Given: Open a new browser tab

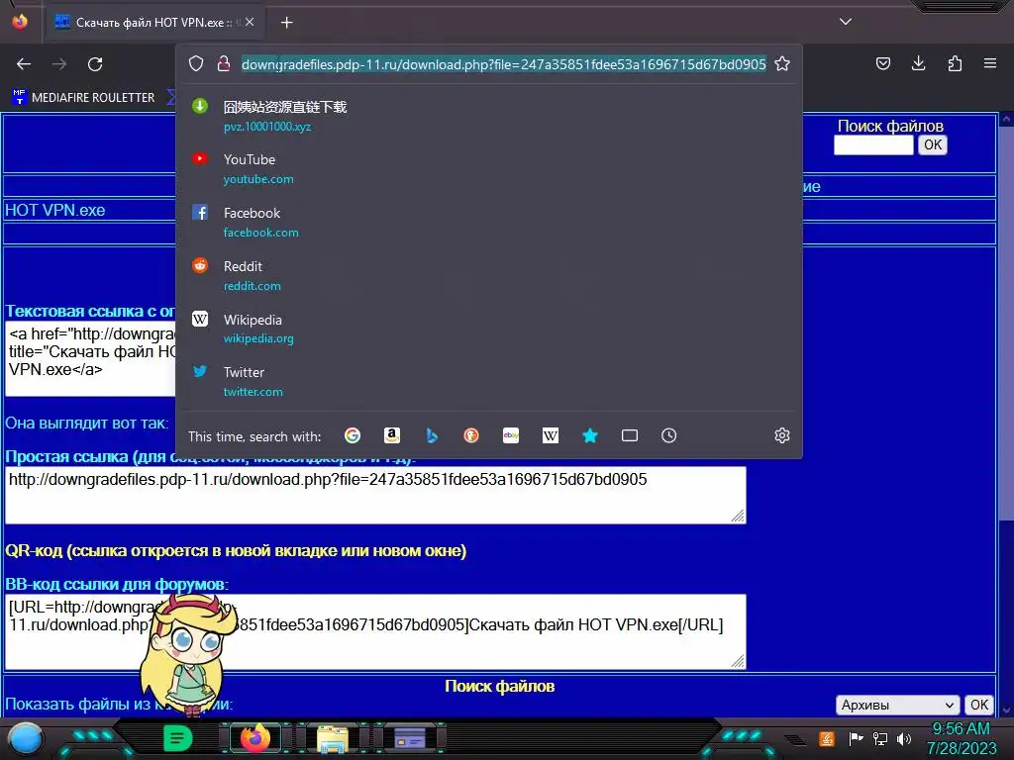Looking at the screenshot, I should click(286, 23).
